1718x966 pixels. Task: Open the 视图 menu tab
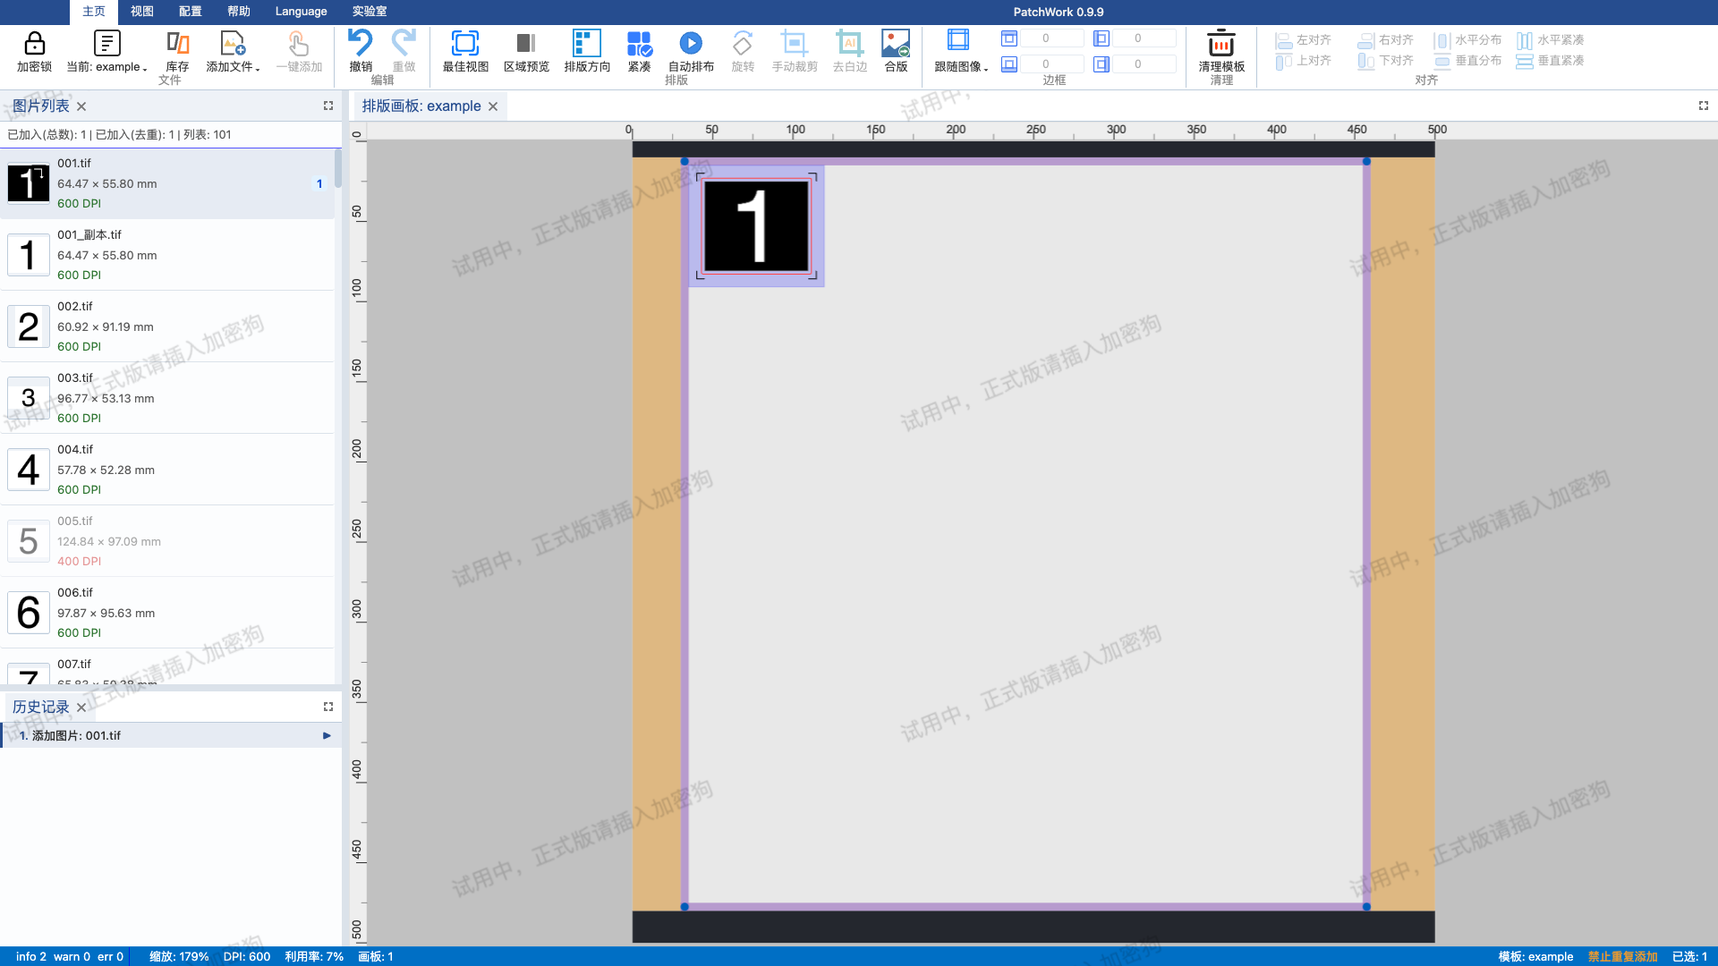(142, 12)
